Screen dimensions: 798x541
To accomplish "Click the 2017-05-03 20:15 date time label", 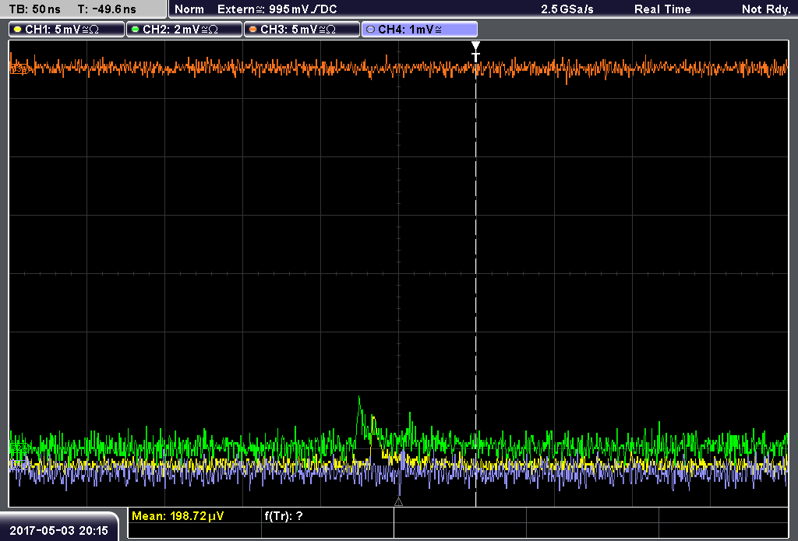I will point(59,531).
